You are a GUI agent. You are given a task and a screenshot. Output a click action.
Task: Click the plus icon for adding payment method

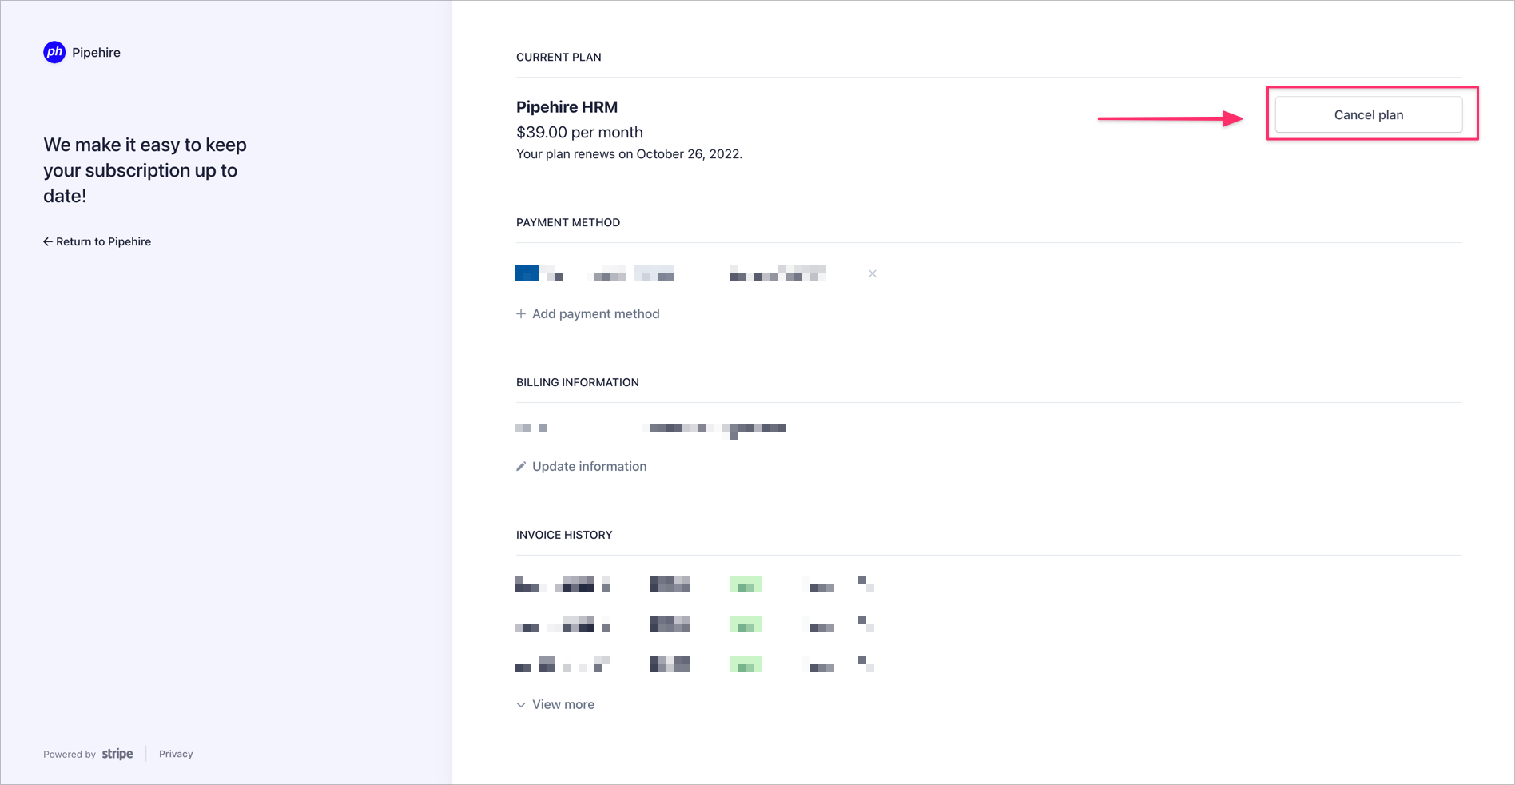tap(521, 313)
